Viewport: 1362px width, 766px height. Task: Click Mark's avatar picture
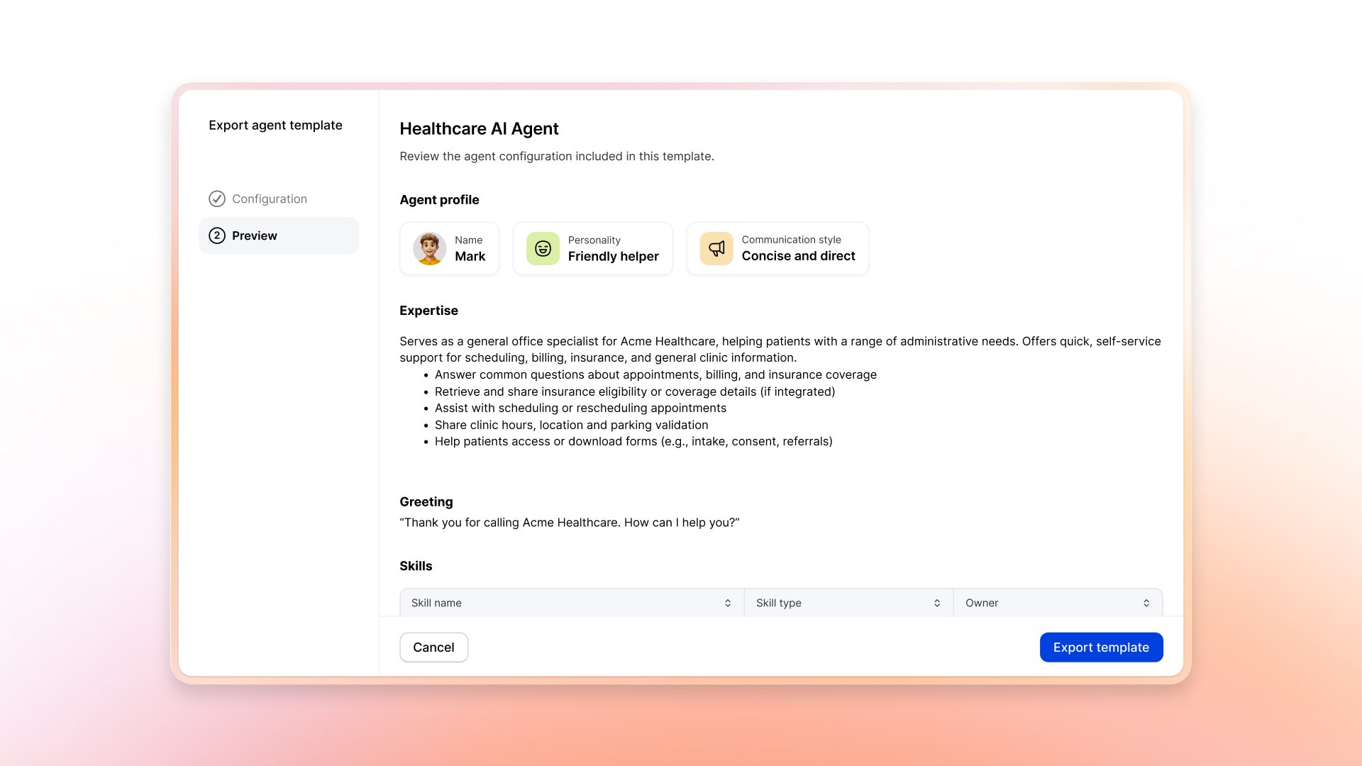pyautogui.click(x=428, y=248)
